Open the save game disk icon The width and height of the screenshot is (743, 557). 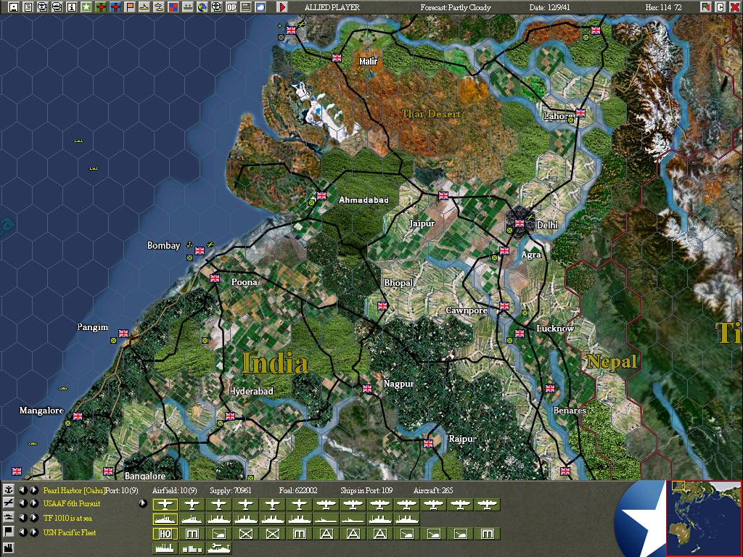coord(14,7)
